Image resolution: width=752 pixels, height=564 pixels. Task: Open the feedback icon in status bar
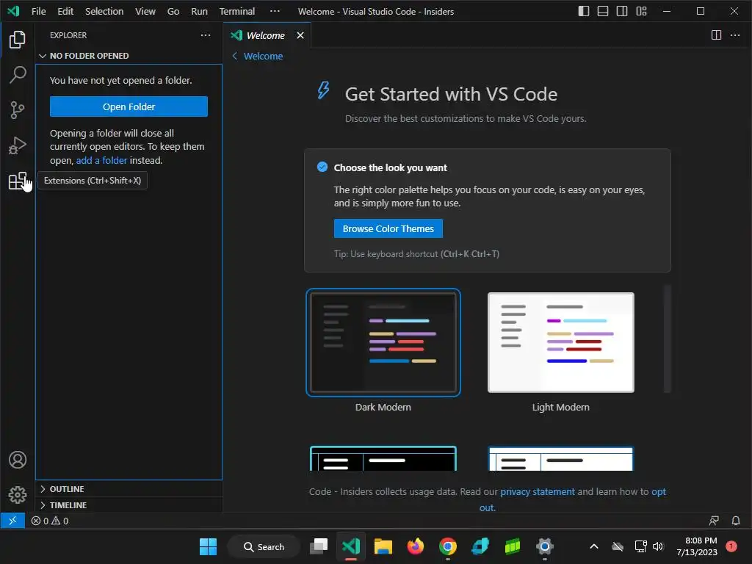[x=714, y=521]
